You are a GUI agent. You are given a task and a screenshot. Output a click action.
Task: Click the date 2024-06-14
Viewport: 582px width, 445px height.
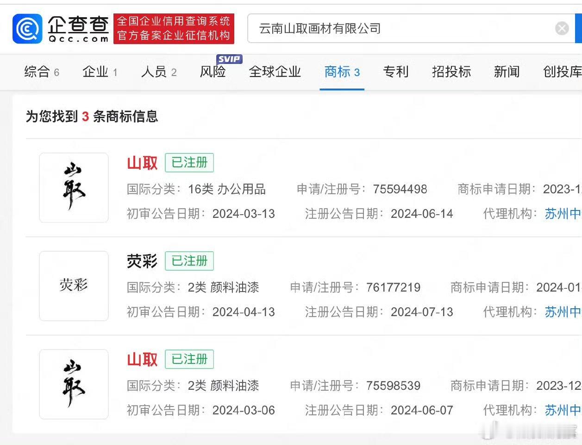click(422, 214)
